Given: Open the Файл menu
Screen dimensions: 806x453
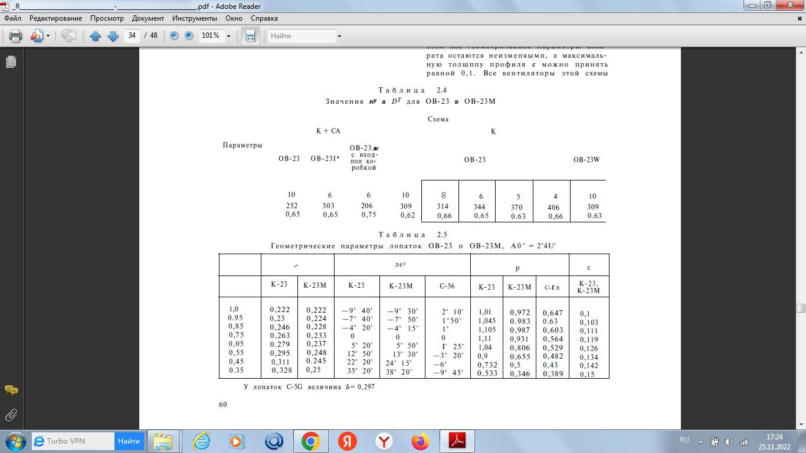Looking at the screenshot, I should [x=12, y=18].
